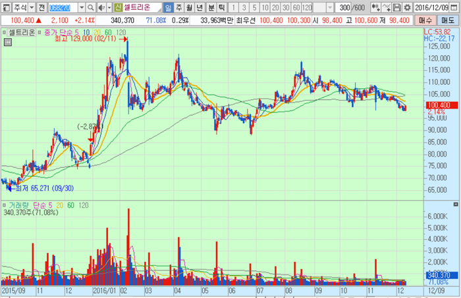Select the 분 (minute) chart tab

(x=211, y=8)
